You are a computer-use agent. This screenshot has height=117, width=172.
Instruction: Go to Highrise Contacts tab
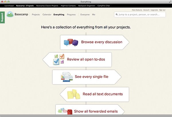[x=68, y=6]
